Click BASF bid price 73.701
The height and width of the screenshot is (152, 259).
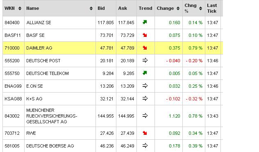(107, 35)
